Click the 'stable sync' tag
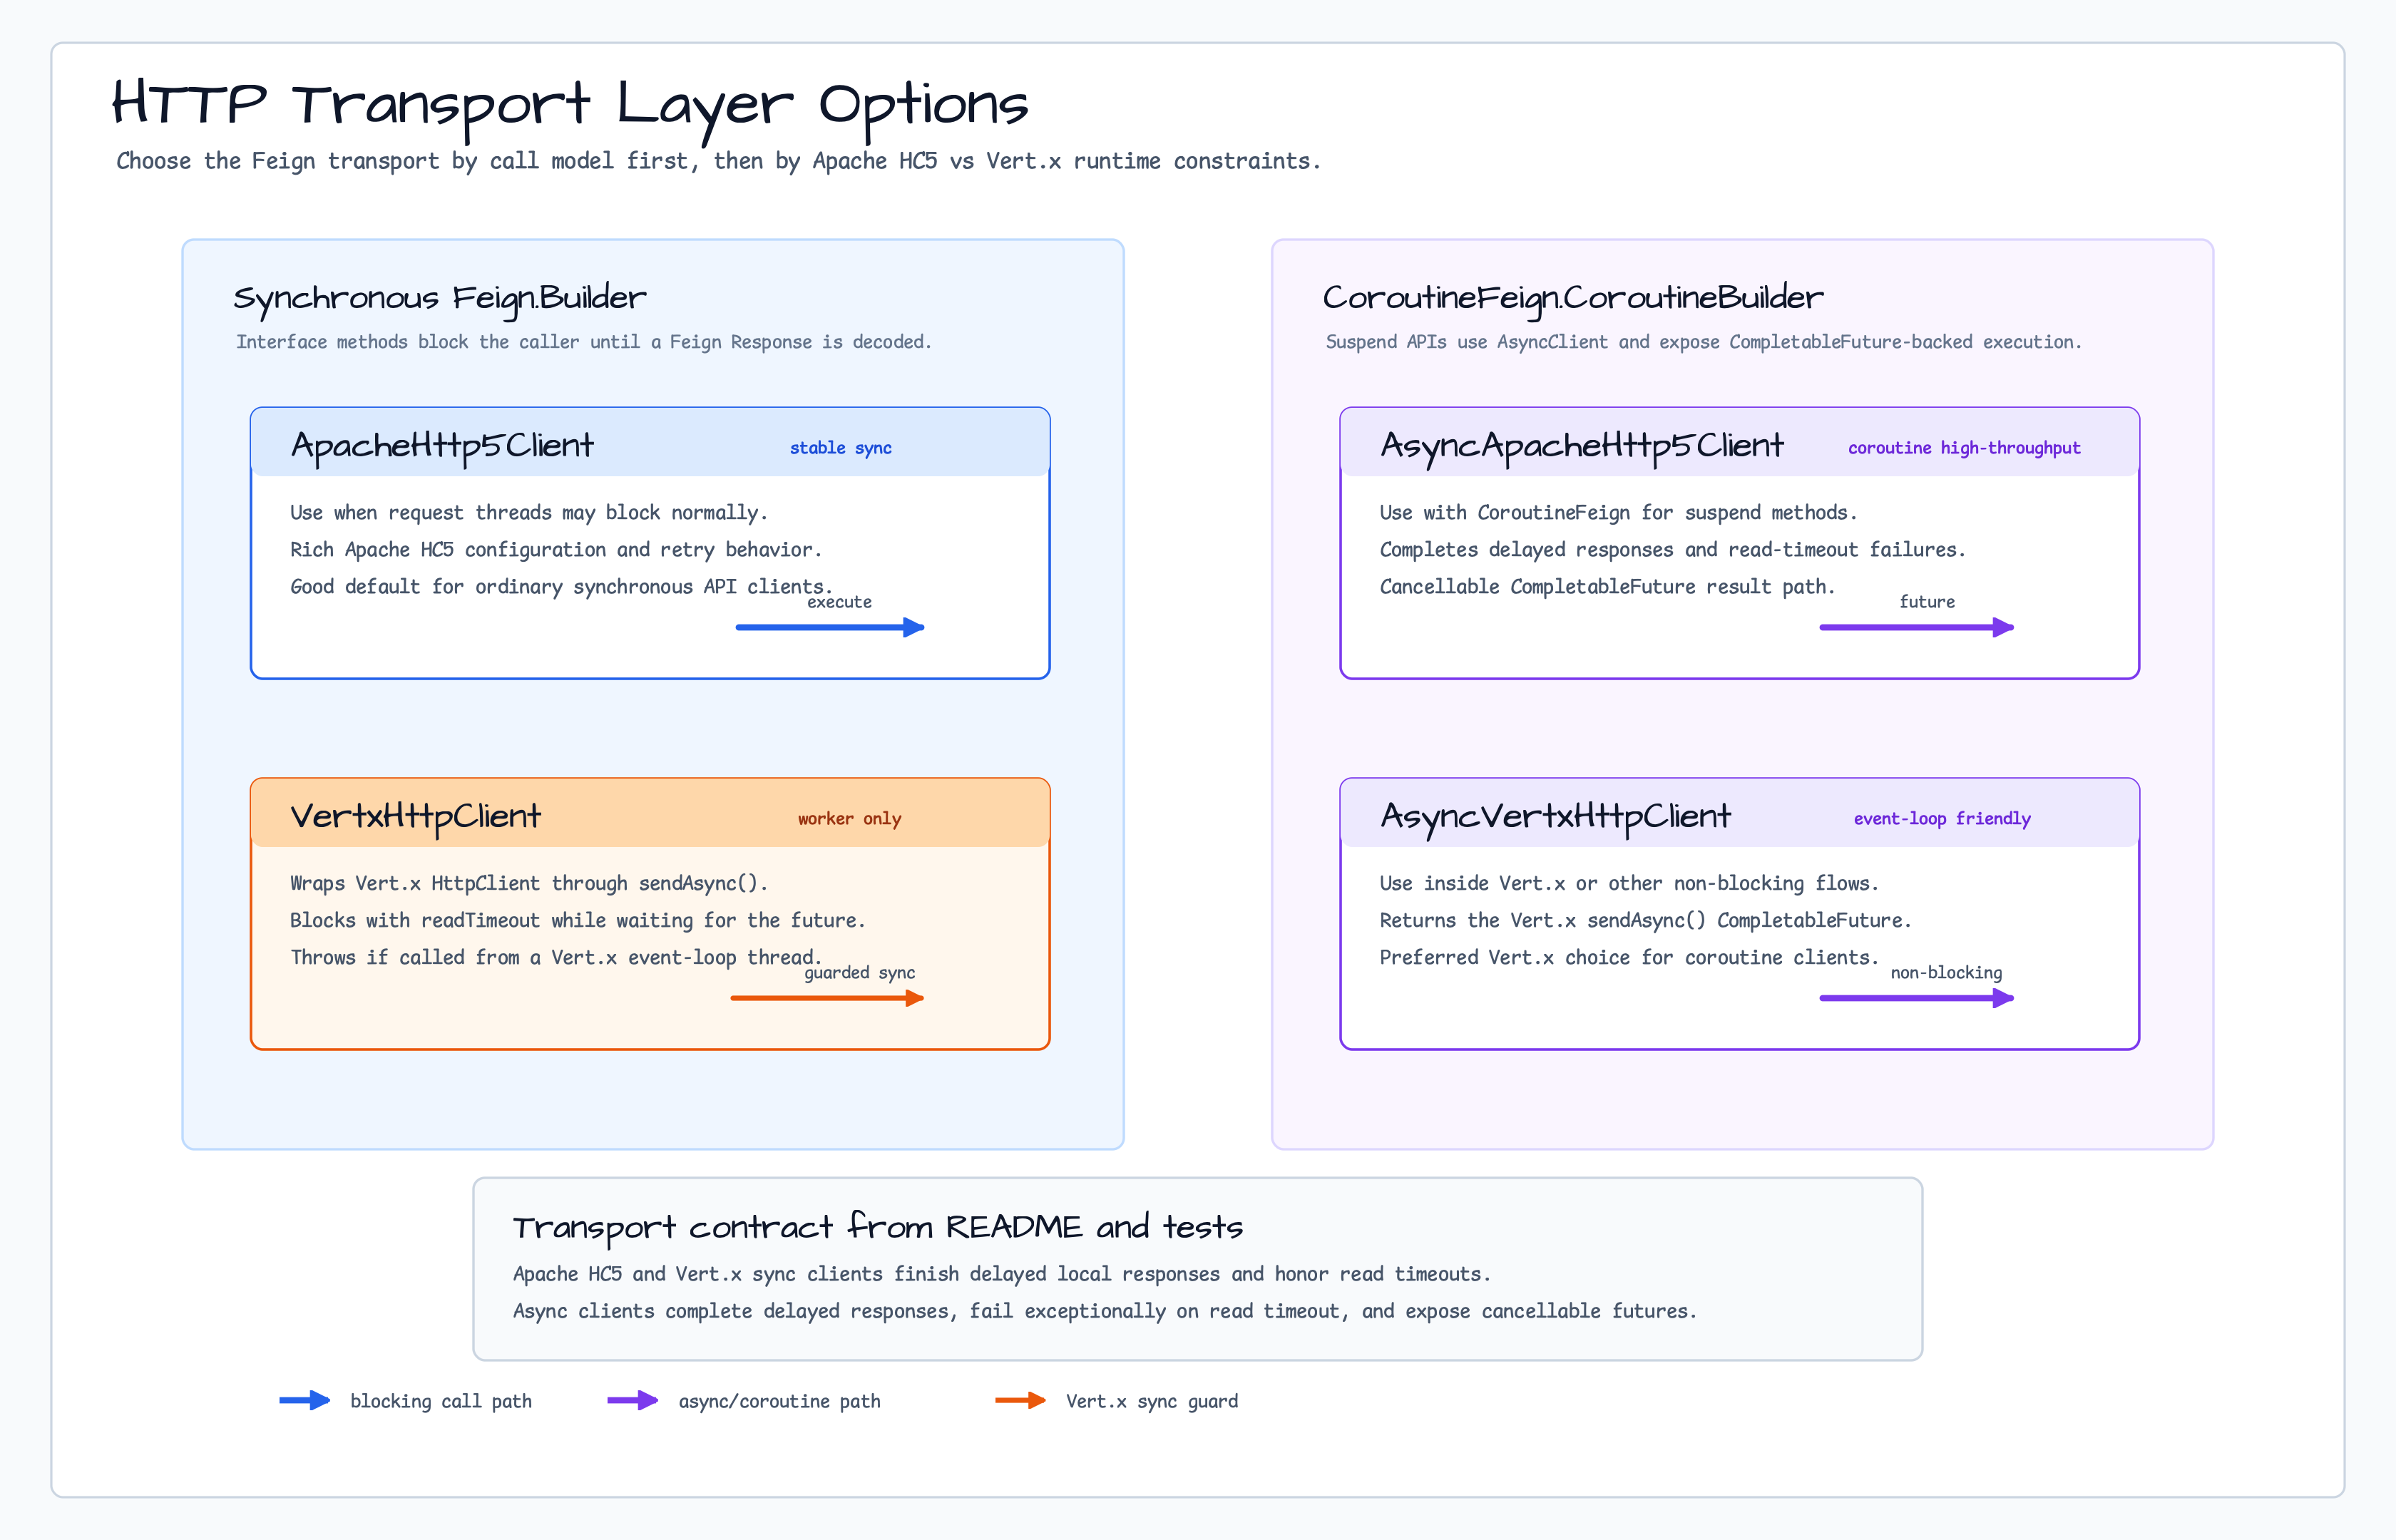The height and width of the screenshot is (1540, 2396). (841, 448)
